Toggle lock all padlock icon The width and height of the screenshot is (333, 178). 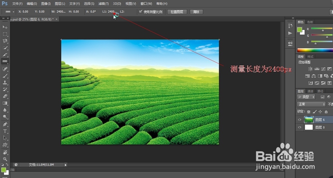pos(326,111)
